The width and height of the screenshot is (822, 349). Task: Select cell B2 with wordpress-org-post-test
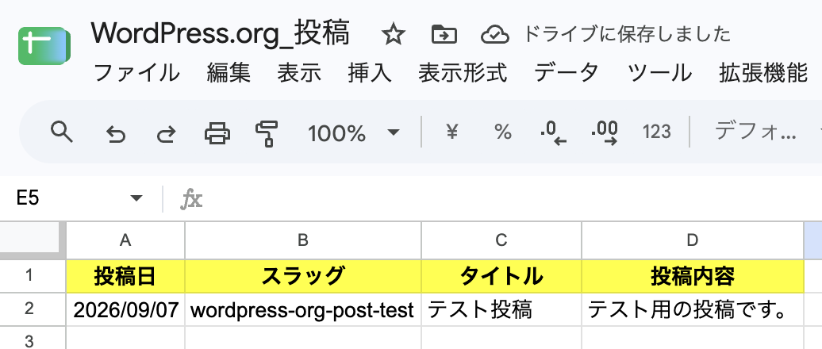click(x=303, y=309)
